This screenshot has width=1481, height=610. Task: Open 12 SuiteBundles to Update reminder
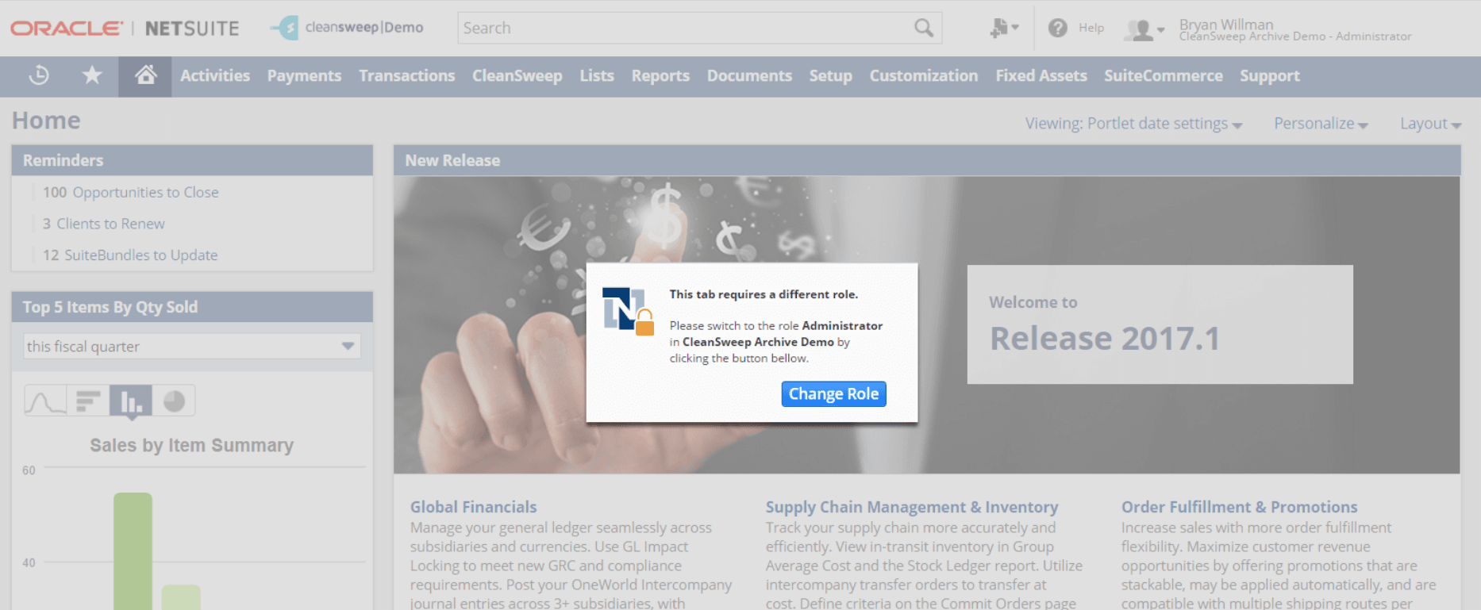[130, 255]
